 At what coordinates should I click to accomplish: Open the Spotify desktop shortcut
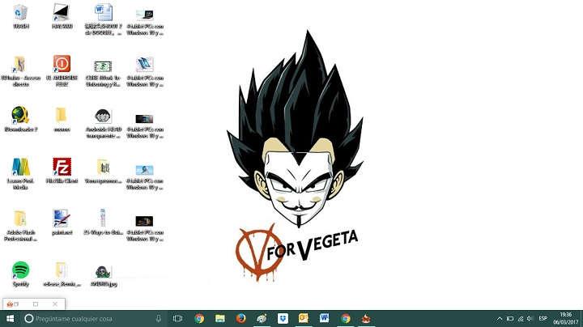click(20, 270)
